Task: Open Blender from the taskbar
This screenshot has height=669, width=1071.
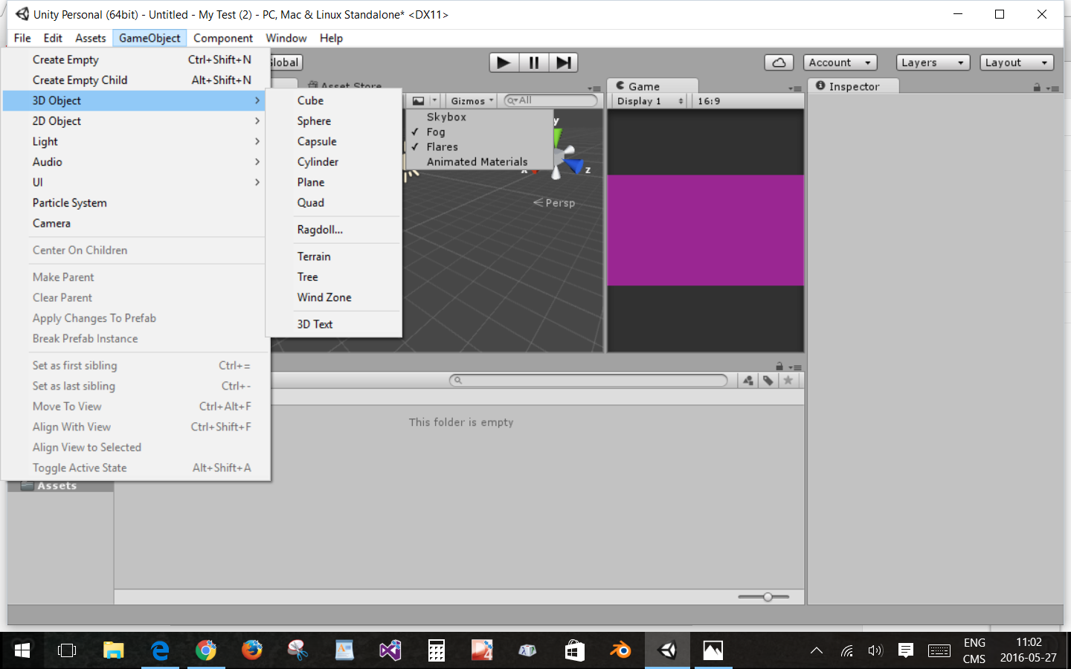Action: (620, 650)
